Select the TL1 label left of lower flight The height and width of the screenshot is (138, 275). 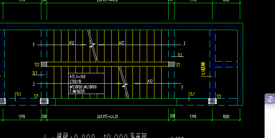[x=35, y=73]
